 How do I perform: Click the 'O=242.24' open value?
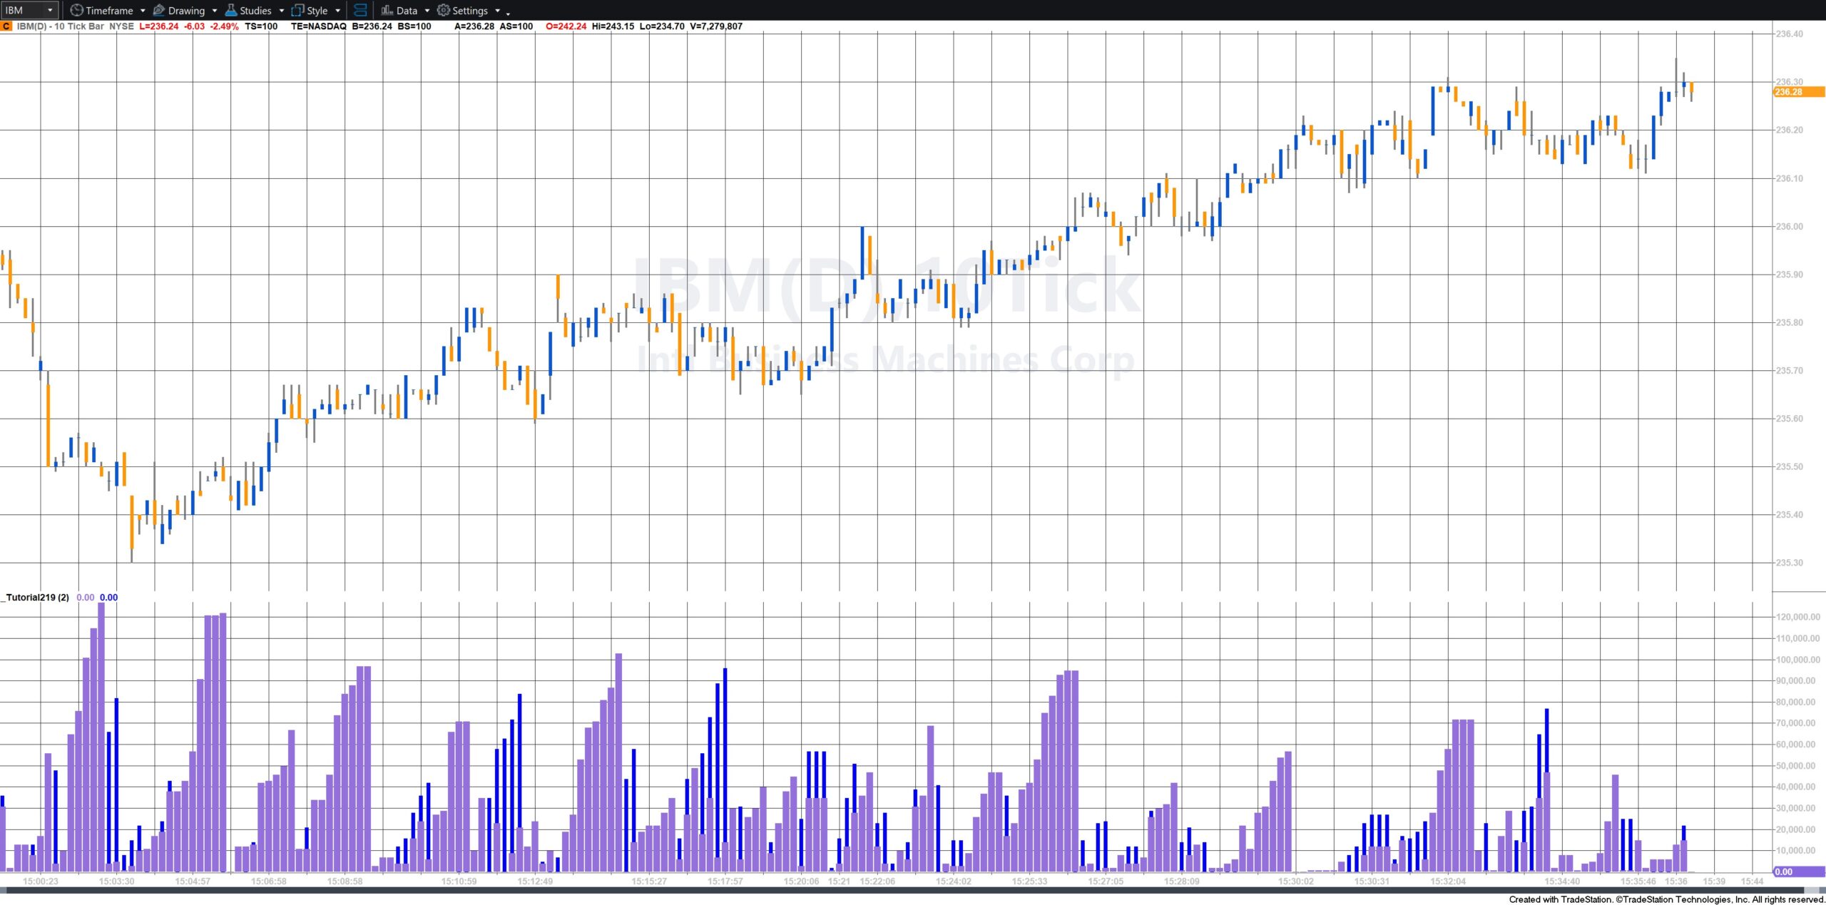click(x=566, y=26)
